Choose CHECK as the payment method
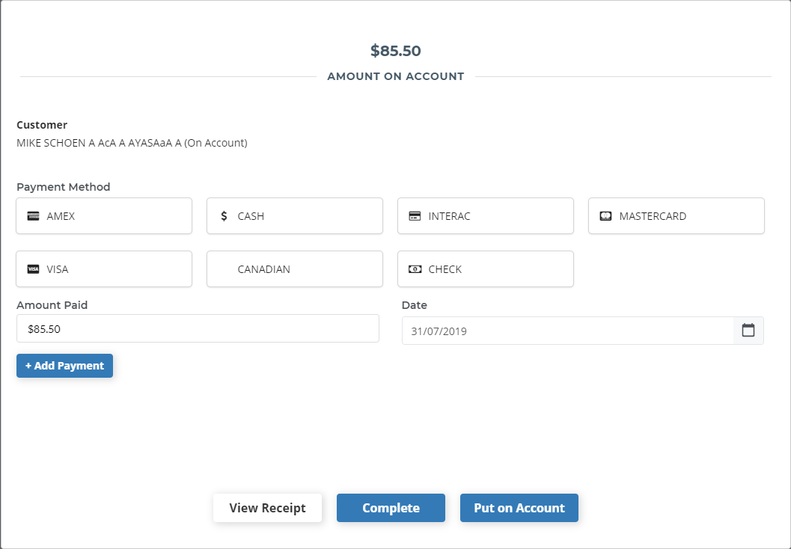This screenshot has width=791, height=549. [485, 269]
